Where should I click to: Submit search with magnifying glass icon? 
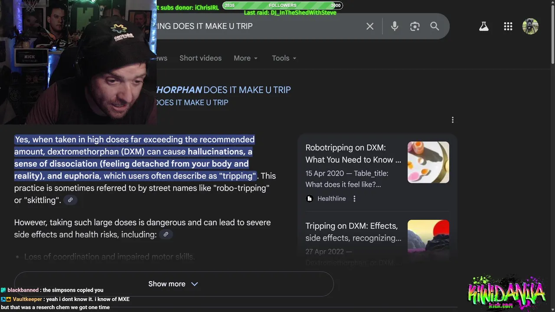point(434,26)
